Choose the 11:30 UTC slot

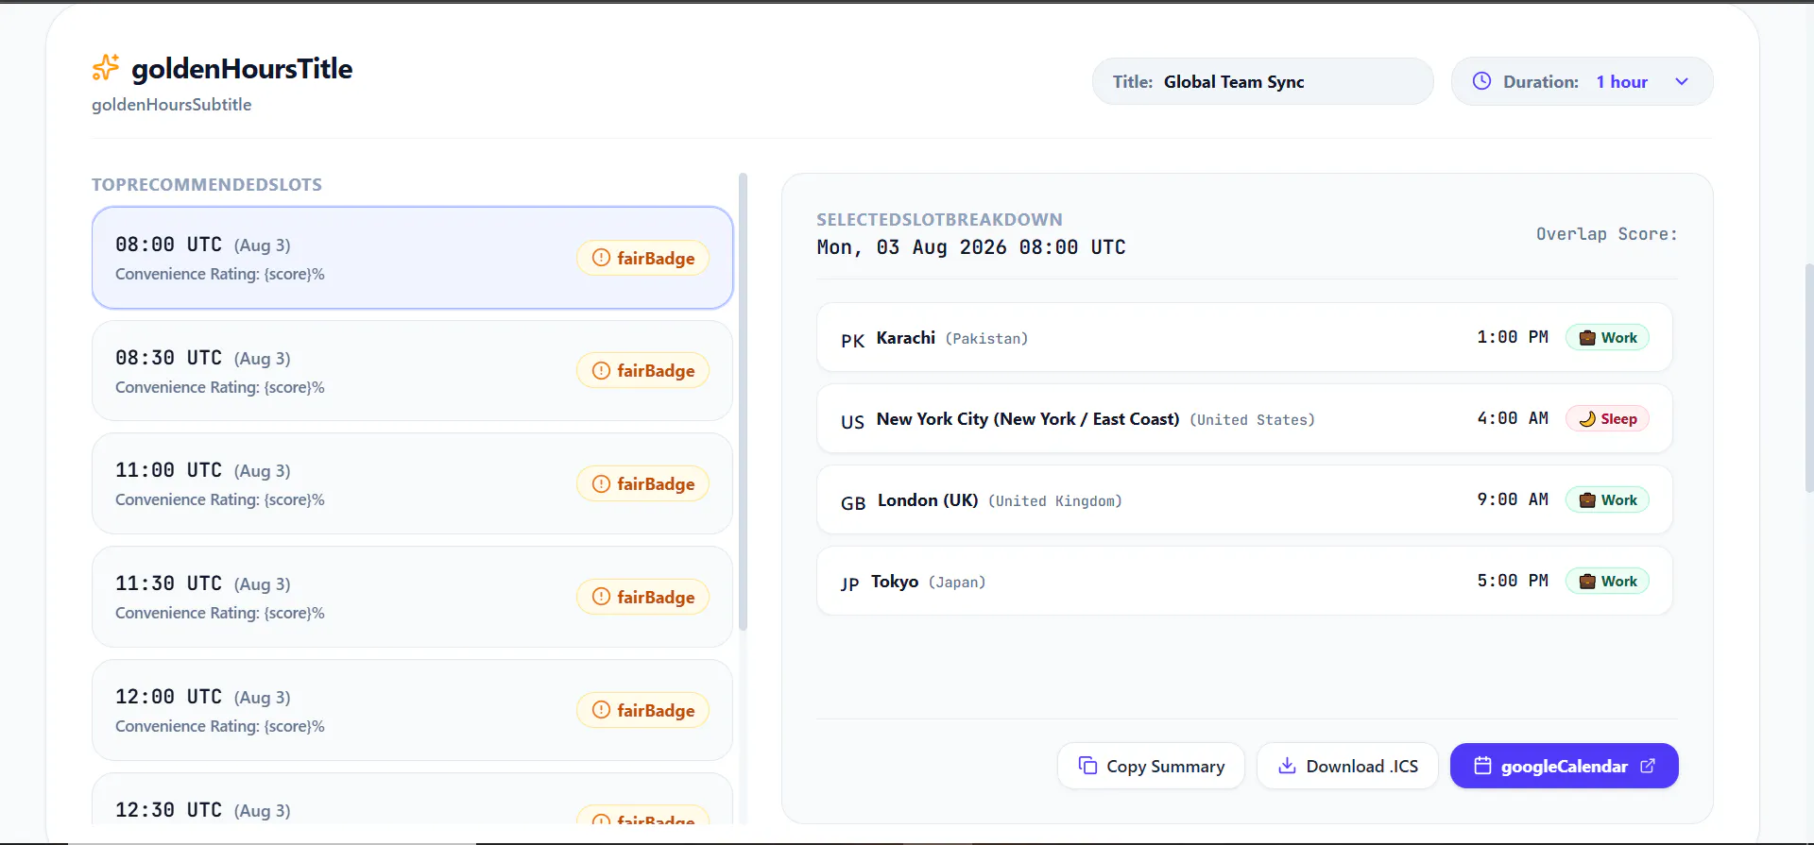(412, 597)
